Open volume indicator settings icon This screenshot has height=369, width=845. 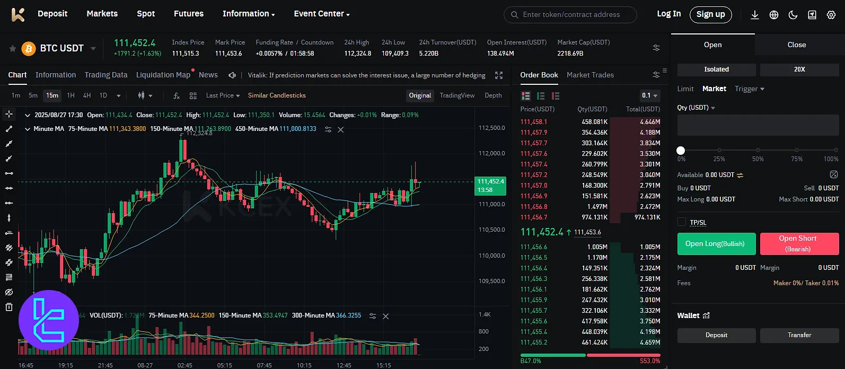click(373, 316)
